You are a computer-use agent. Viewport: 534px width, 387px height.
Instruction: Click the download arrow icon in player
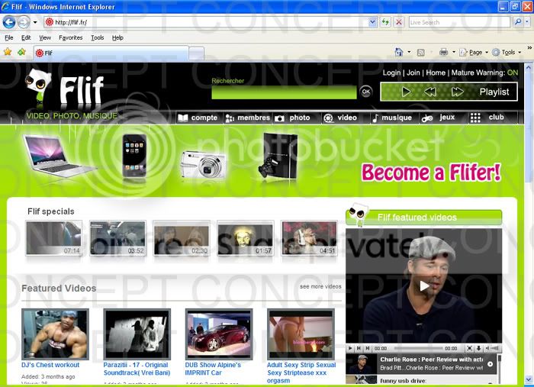click(x=478, y=348)
